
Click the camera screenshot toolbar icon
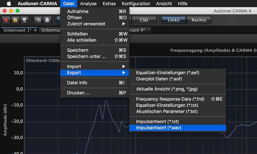pos(38,20)
